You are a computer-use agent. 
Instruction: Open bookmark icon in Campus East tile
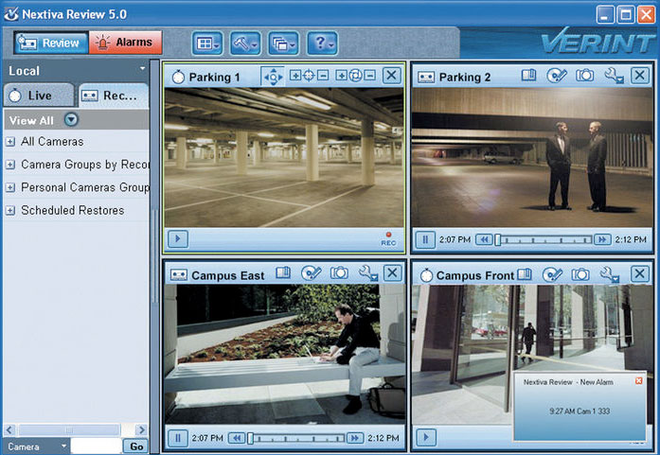(x=283, y=274)
